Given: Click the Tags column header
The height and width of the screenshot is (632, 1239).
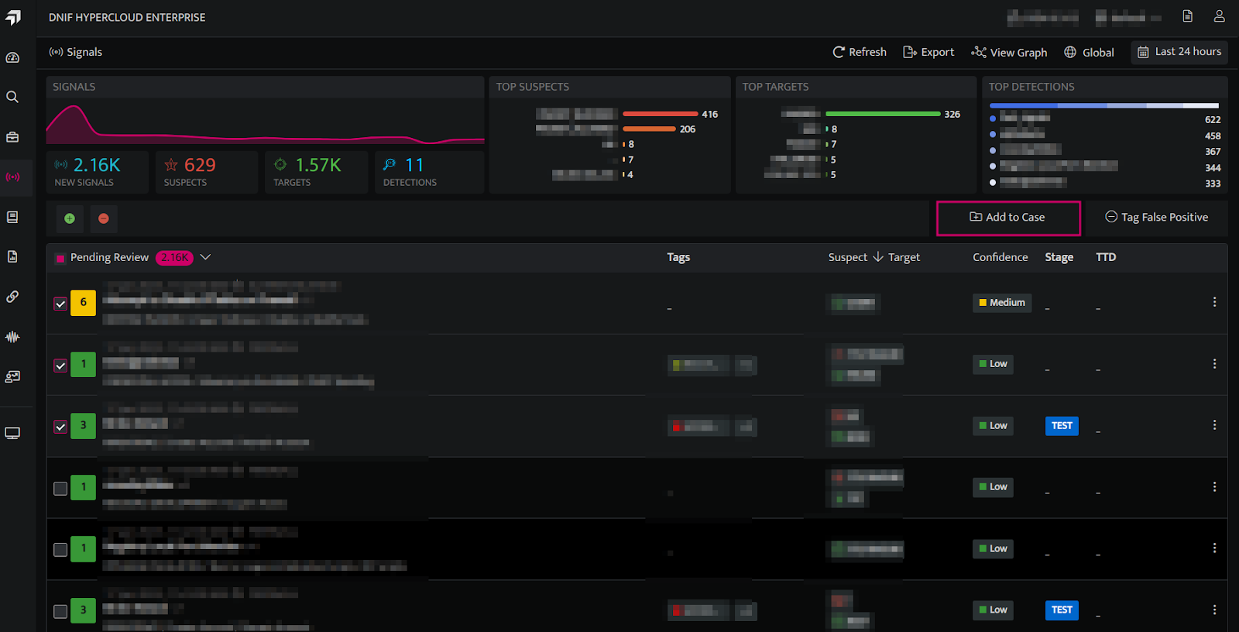Looking at the screenshot, I should pos(678,257).
